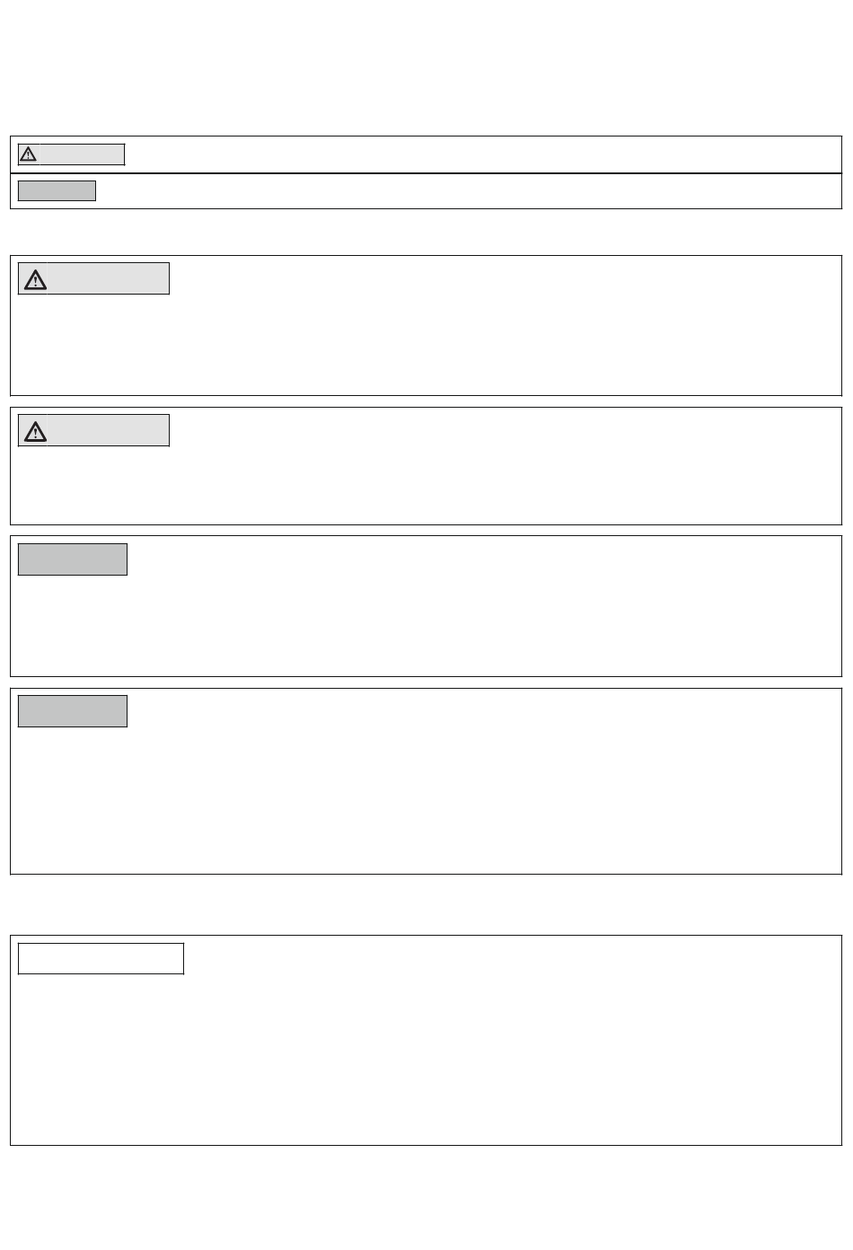Select the small dark-gray label in the legend

click(x=57, y=190)
